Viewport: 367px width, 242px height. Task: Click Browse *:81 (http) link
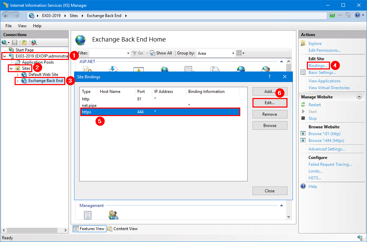[325, 134]
